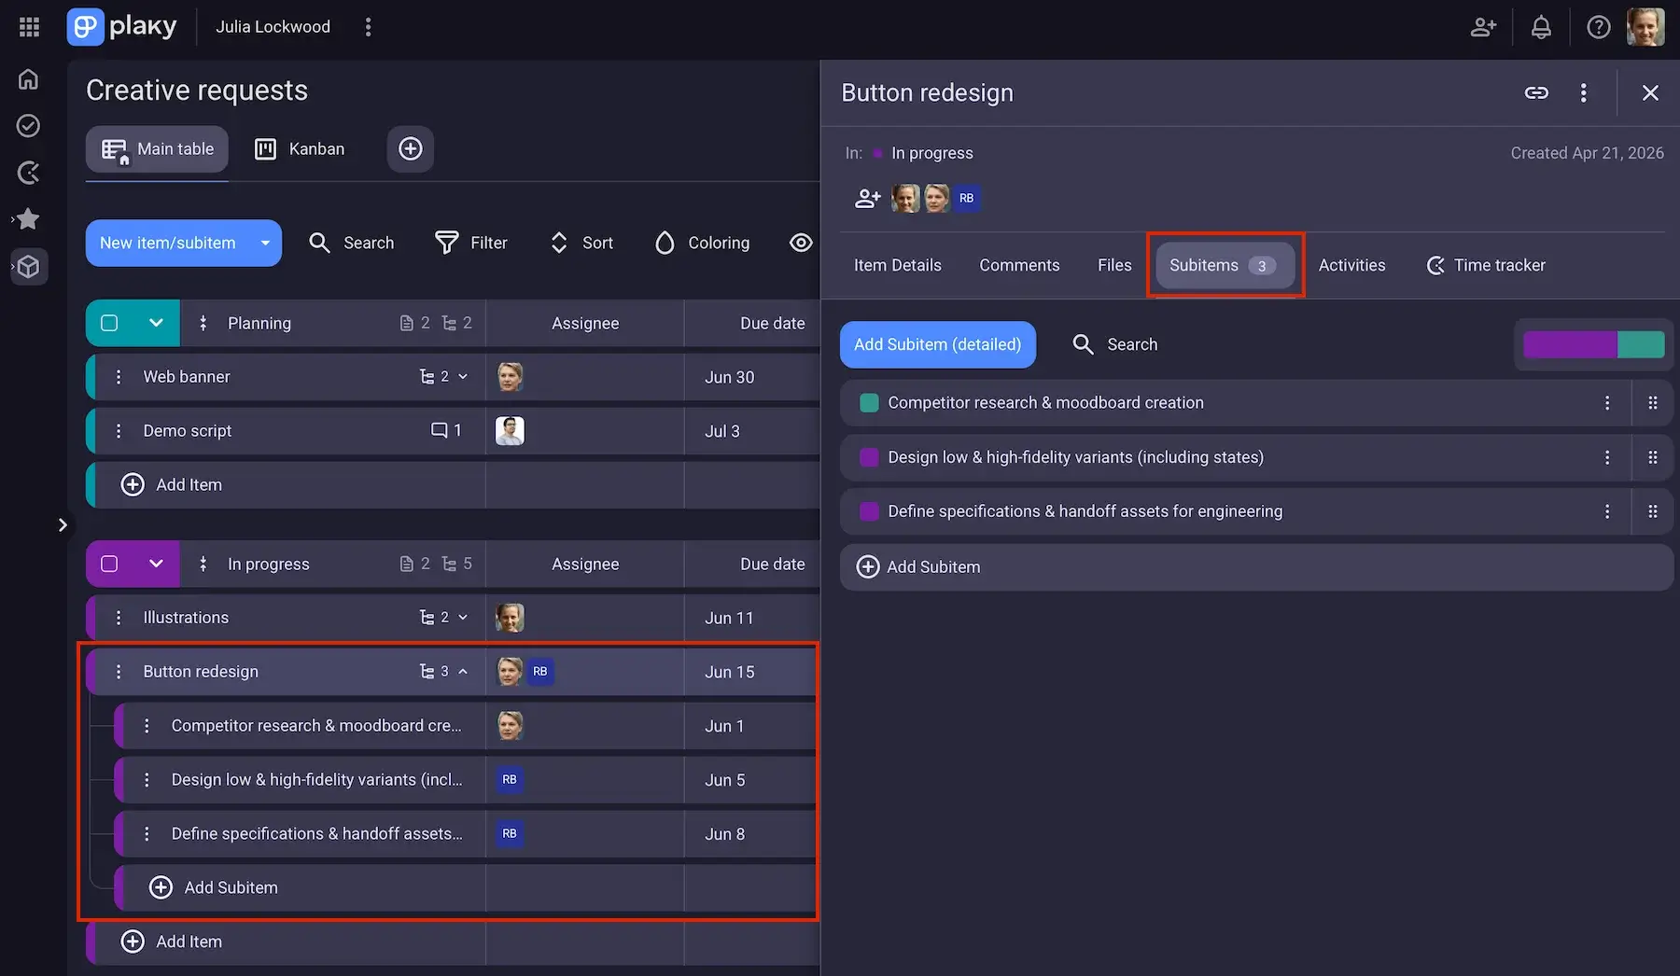Expand the collapsed sidebar arrow

click(x=63, y=525)
